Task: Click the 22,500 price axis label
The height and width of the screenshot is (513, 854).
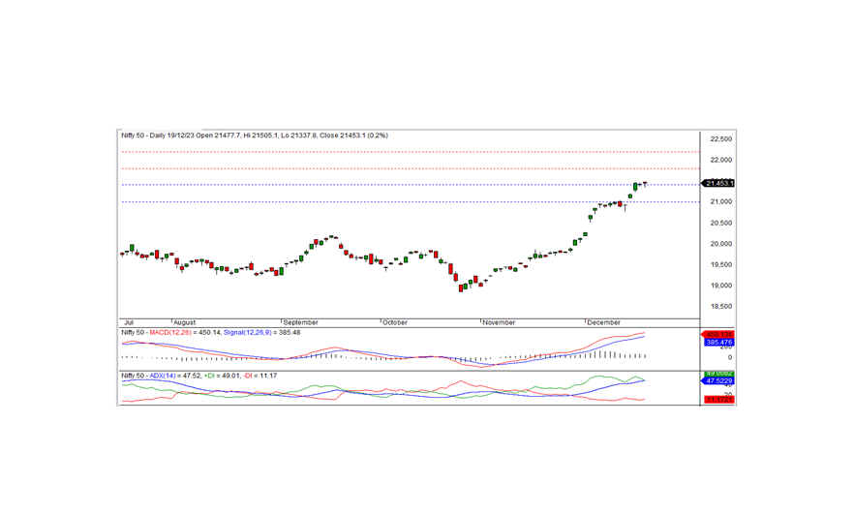Action: [x=721, y=139]
